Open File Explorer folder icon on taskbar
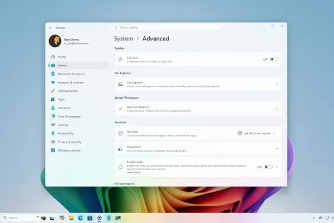The image size is (334, 223). 71,218
